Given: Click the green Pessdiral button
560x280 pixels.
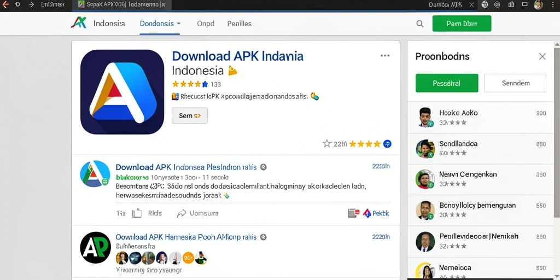Looking at the screenshot, I should pos(447,83).
